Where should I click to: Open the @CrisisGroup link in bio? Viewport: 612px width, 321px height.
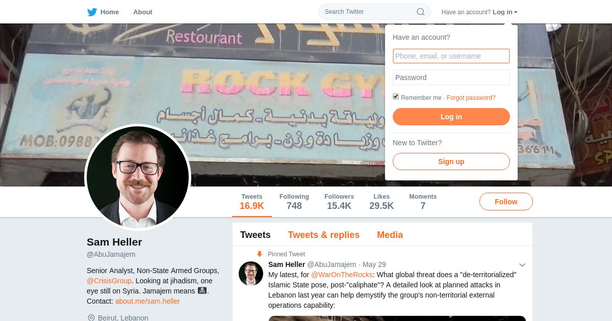109,281
